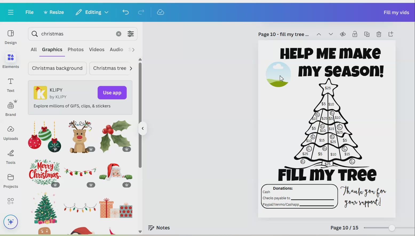
Task: Collapse the side panel with the arrow
Action: (x=143, y=128)
